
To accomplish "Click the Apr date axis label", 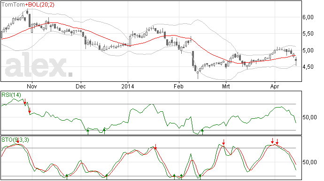I will (x=275, y=86).
